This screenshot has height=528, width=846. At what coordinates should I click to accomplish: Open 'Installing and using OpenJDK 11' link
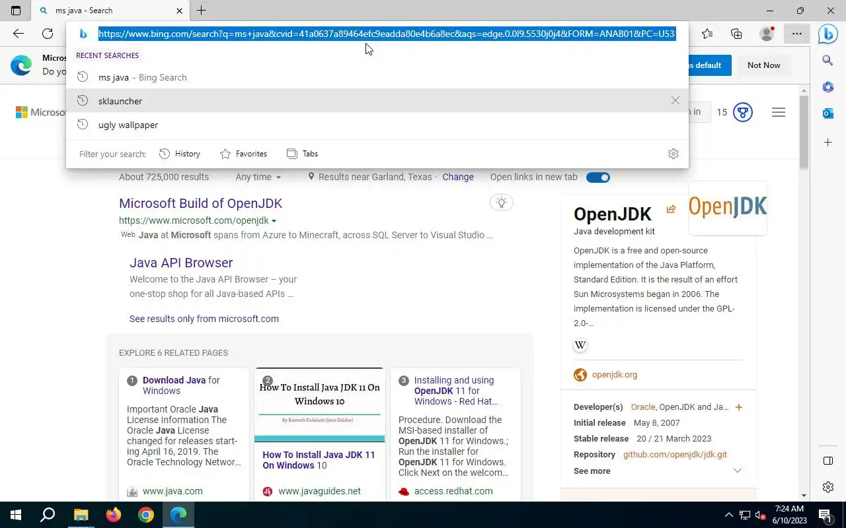[456, 391]
